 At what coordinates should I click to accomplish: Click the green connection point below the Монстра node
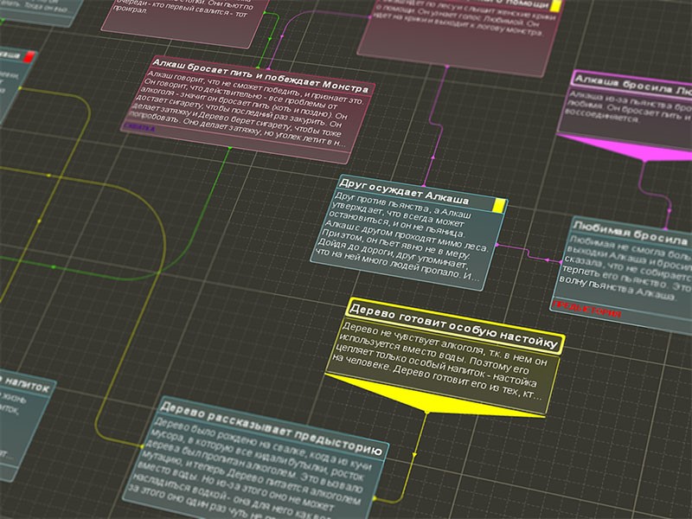pos(229,148)
